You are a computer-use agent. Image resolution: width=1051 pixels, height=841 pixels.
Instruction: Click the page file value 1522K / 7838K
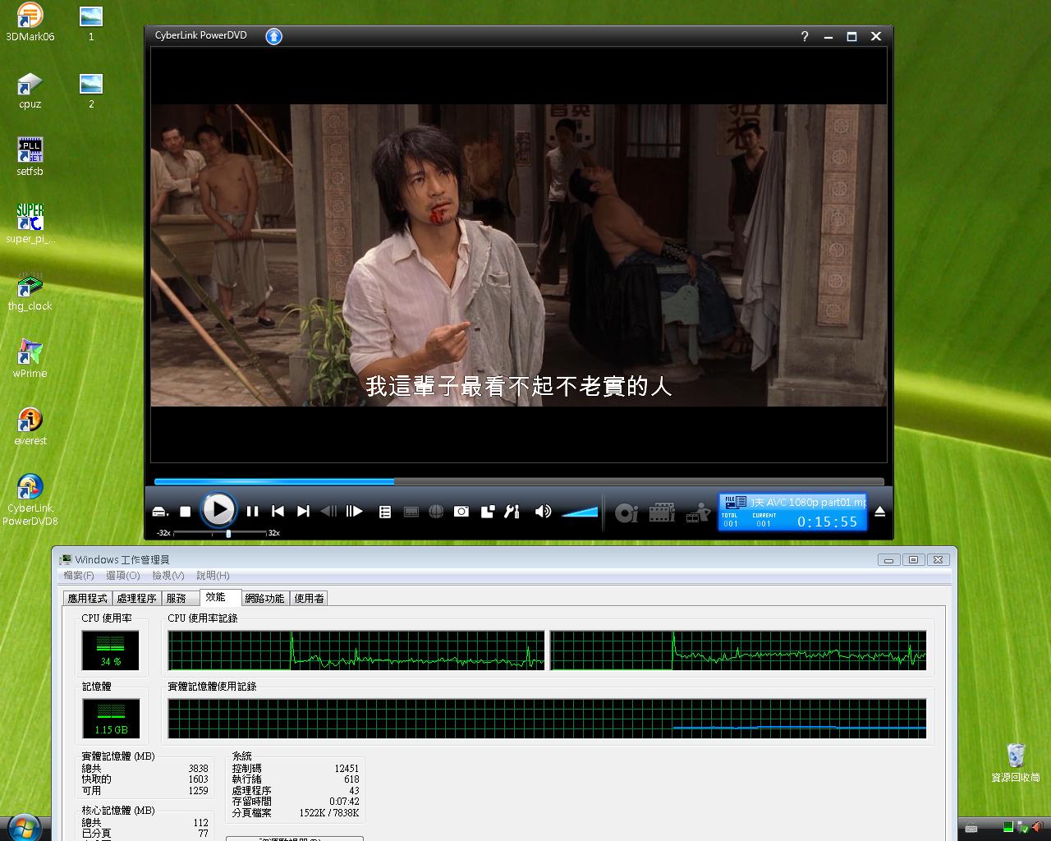pos(329,813)
